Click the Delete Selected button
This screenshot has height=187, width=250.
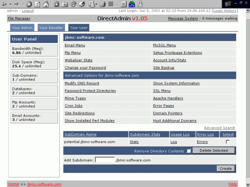(214, 150)
